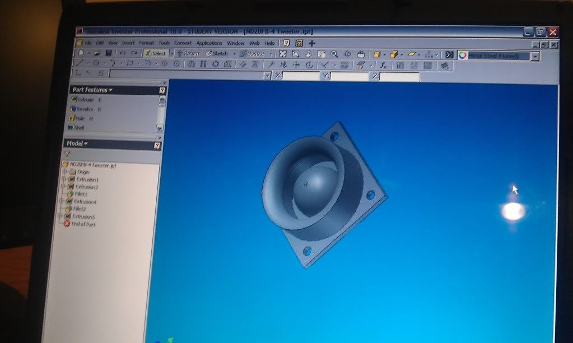Image resolution: width=573 pixels, height=343 pixels.
Task: Click the Model browser filter funnel icon
Action: click(x=67, y=154)
